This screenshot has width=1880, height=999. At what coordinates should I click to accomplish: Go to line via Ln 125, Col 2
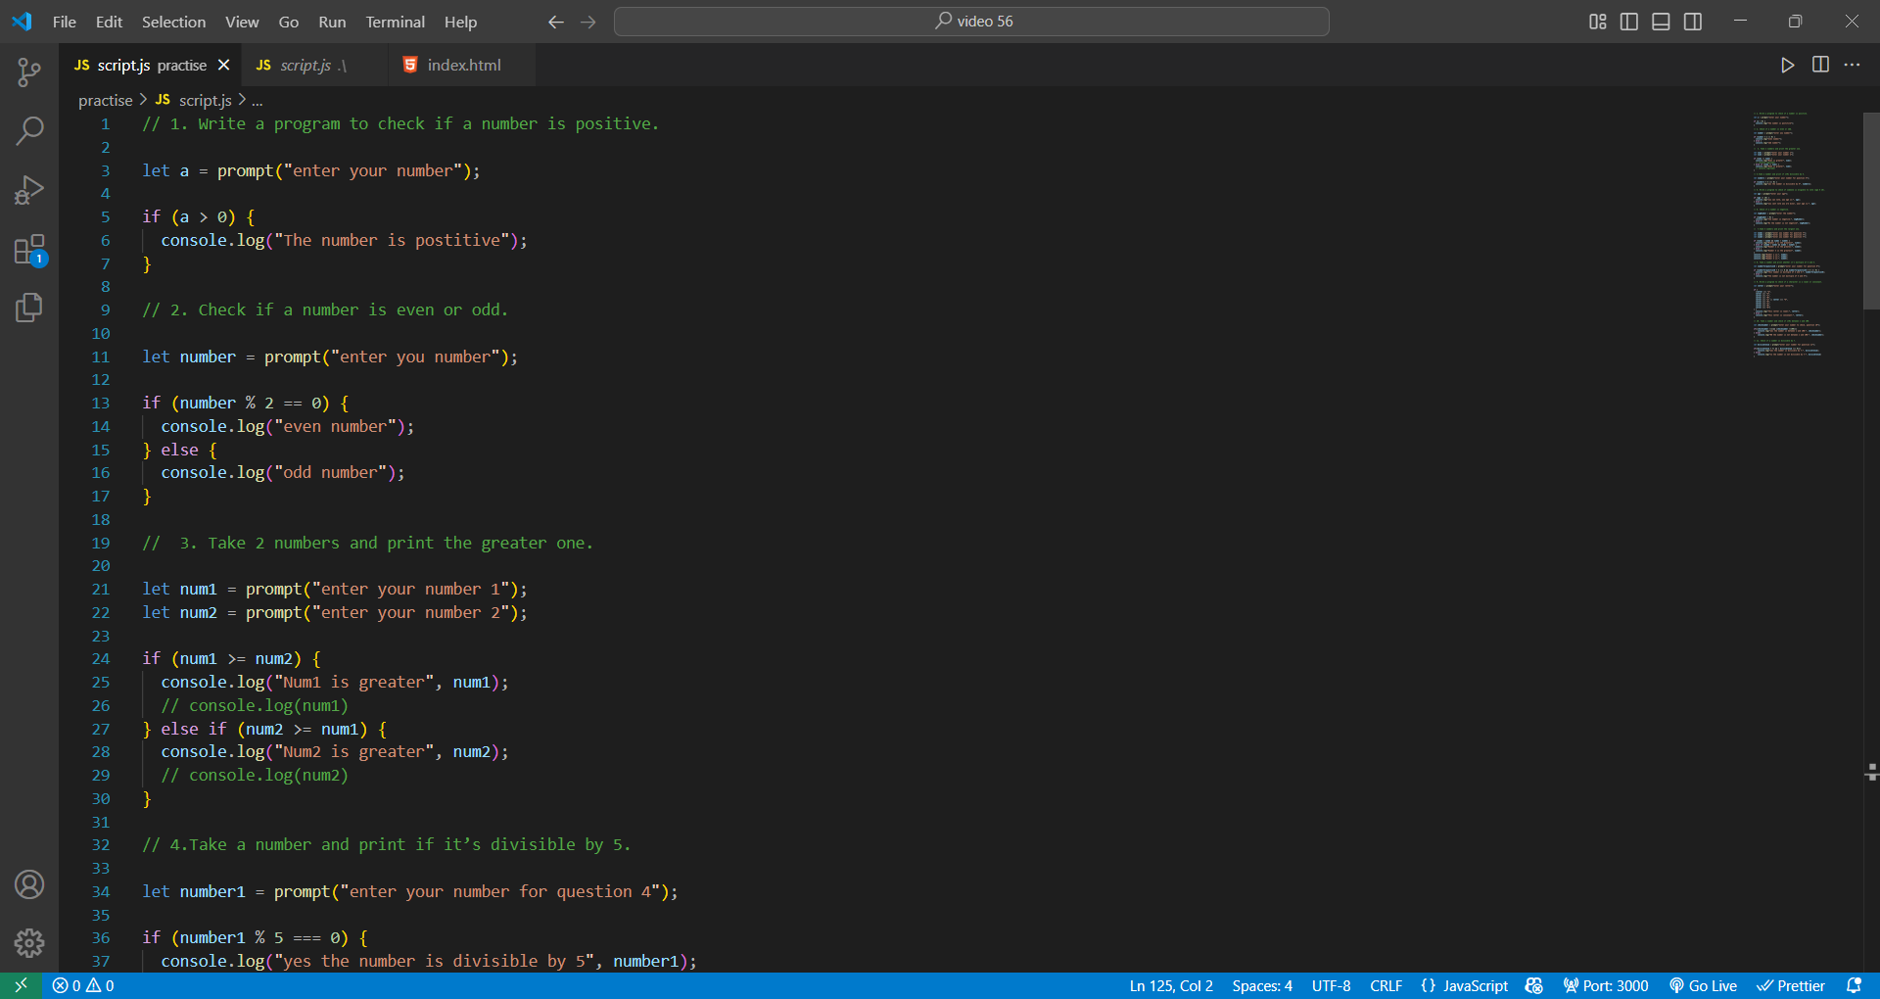click(1171, 985)
